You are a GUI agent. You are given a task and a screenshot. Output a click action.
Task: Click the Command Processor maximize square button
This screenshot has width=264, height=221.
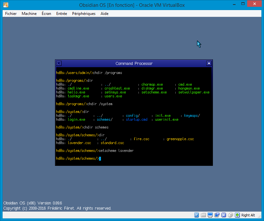coord(209,63)
